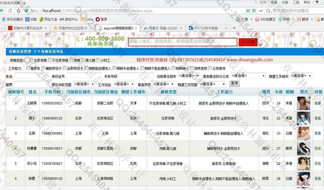Open the Links bookmark folder
Image resolution: width=324 pixels, height=190 pixels.
87,19
